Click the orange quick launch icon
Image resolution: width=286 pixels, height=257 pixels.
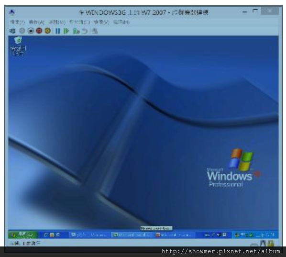click(x=52, y=235)
